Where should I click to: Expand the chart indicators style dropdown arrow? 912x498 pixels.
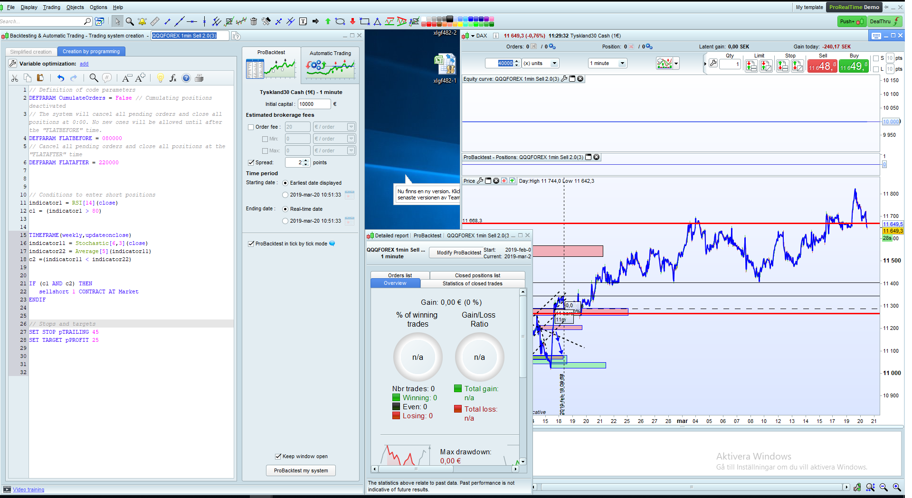point(676,64)
